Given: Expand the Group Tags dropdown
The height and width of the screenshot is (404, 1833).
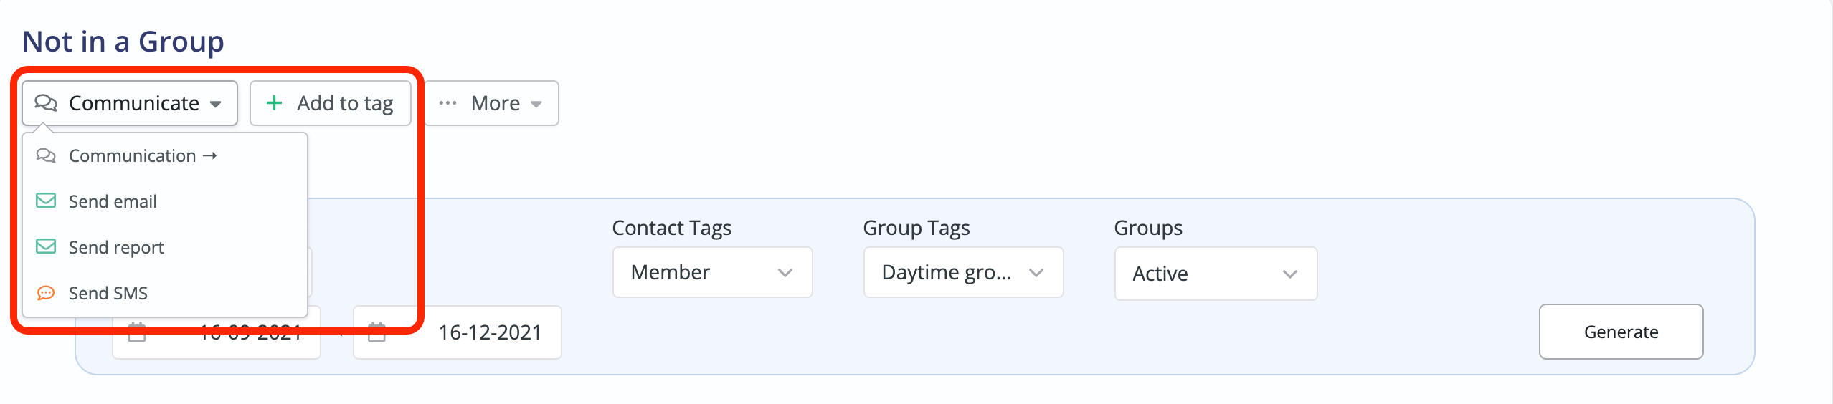Looking at the screenshot, I should [x=962, y=272].
